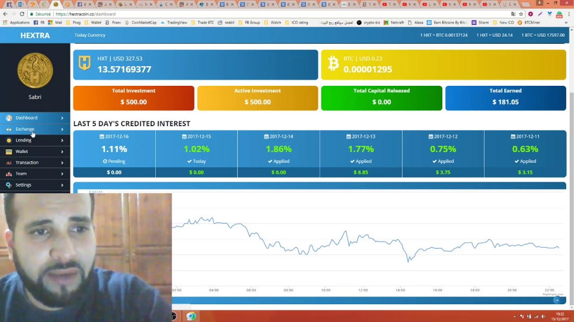This screenshot has width=574, height=322.
Task: Click the HXT shield icon on balance card
Action: tap(84, 63)
